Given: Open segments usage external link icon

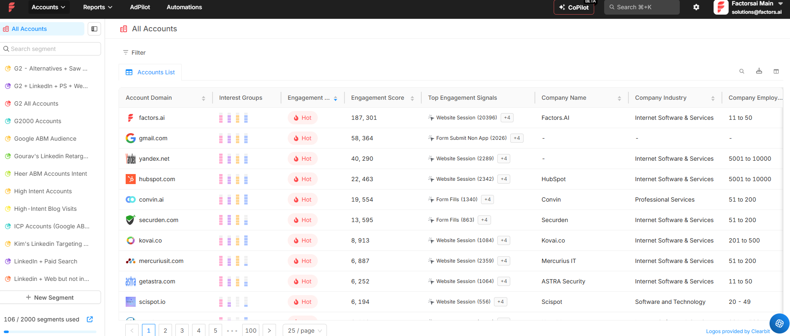Looking at the screenshot, I should click(x=90, y=319).
